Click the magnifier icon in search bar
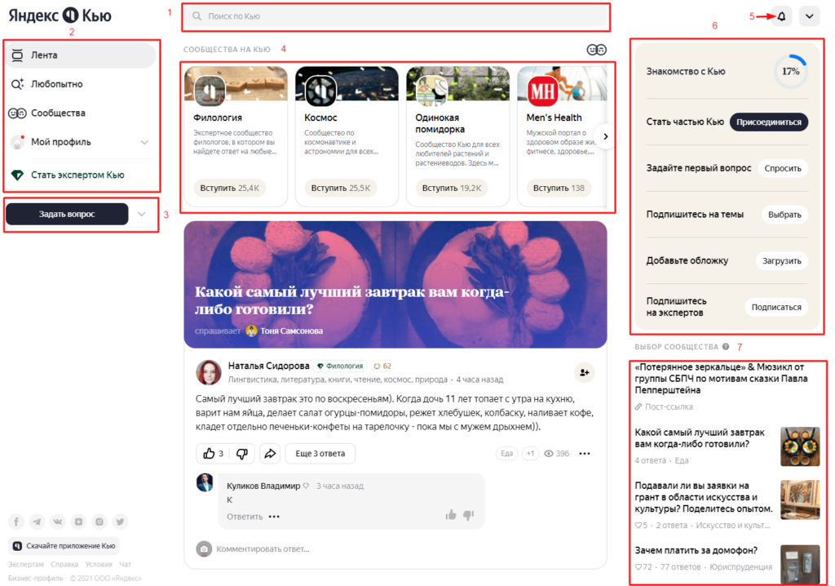Screen dimensions: 835x586 pos(197,16)
